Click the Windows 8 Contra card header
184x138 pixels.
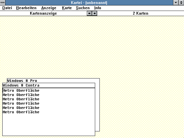pyautogui.click(x=49, y=85)
